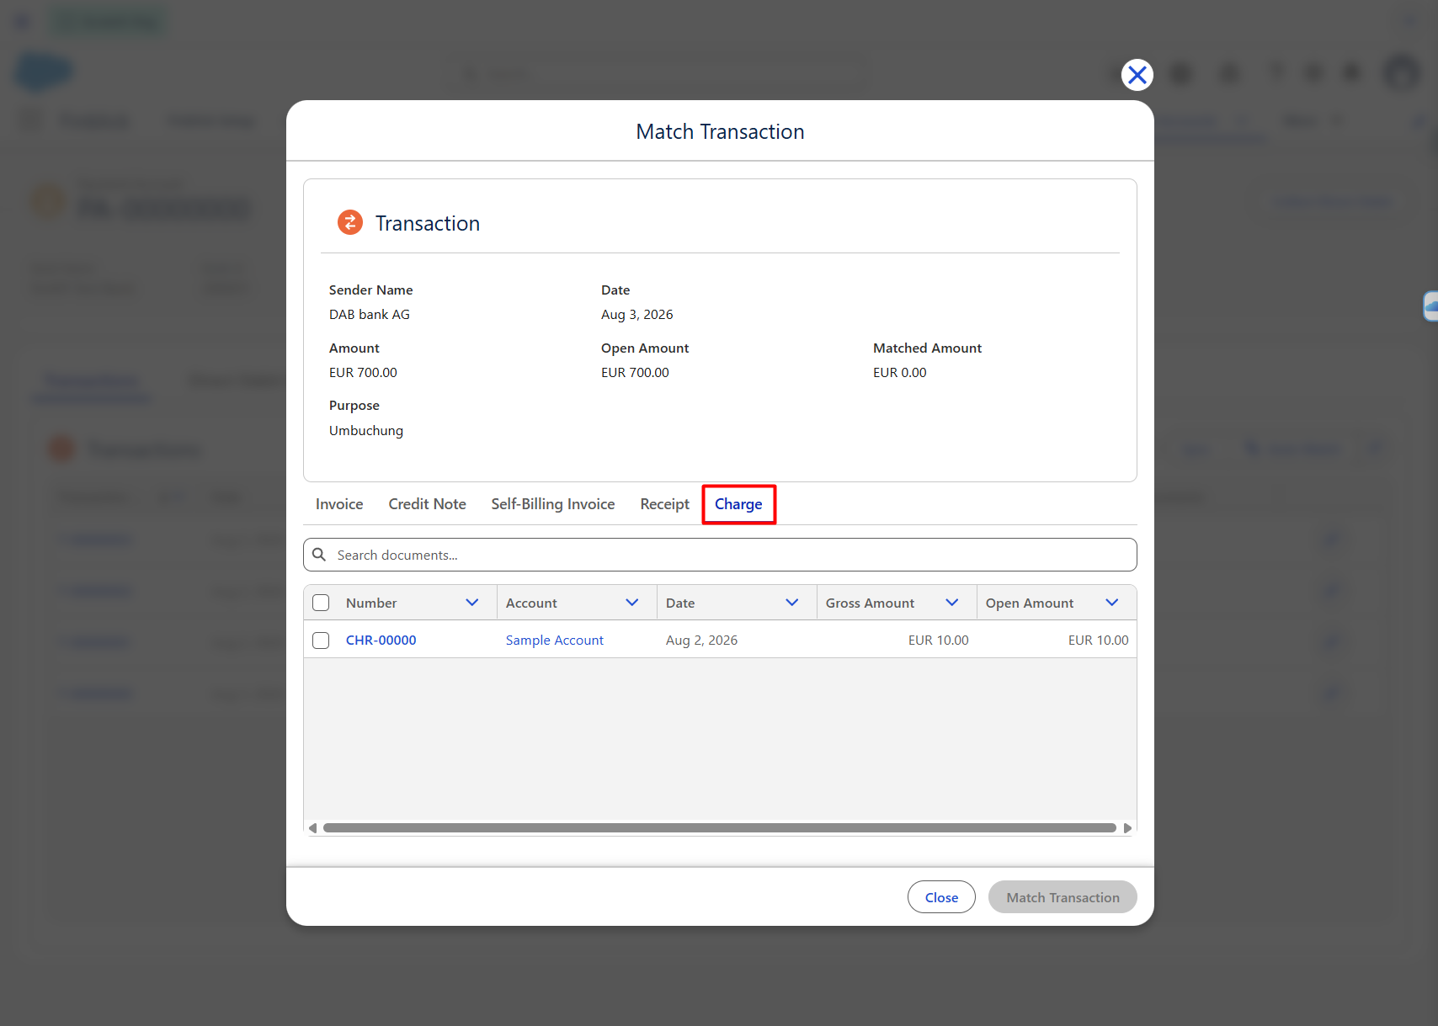
Task: Open the Number column dropdown chevron
Action: 472,603
